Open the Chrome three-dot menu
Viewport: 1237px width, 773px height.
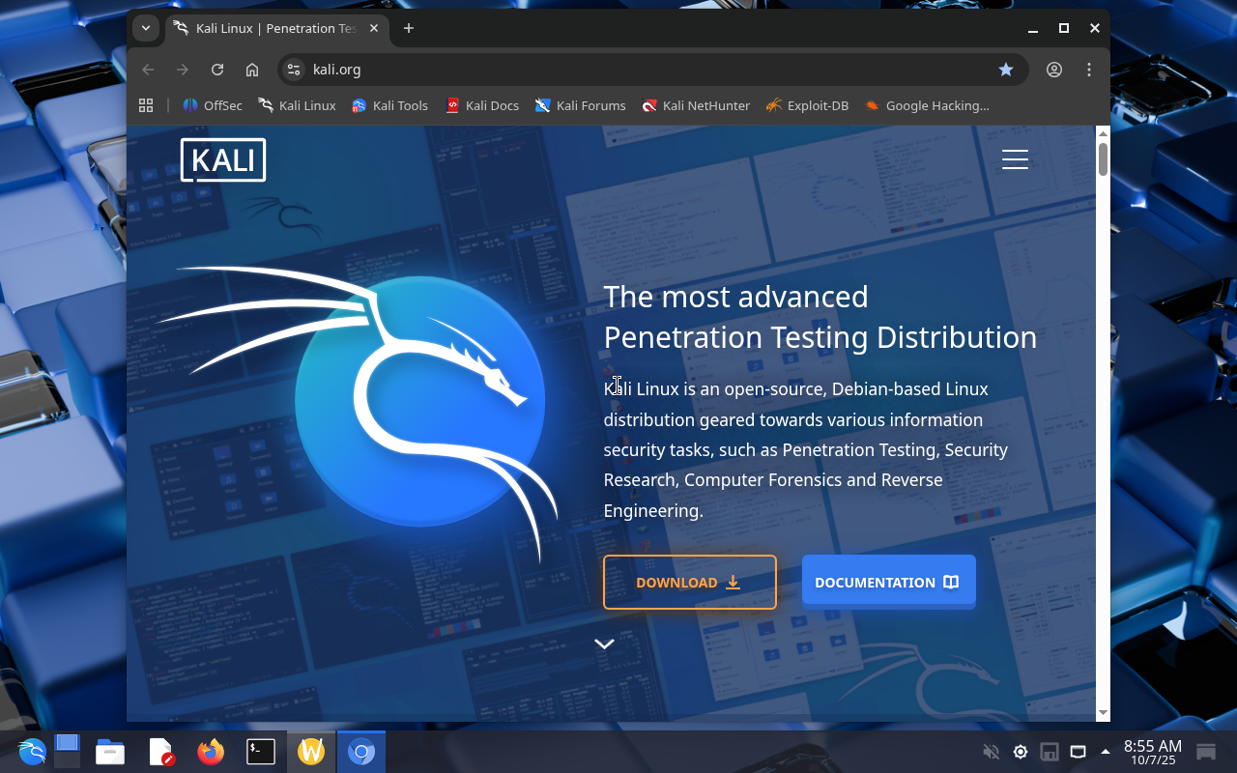pyautogui.click(x=1089, y=70)
